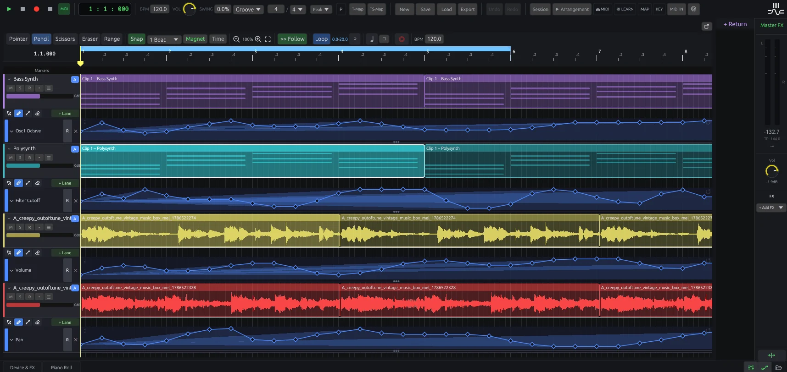Zoom out the timeline with magnifier minus
Image resolution: width=787 pixels, height=372 pixels.
236,39
